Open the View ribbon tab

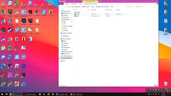point(80,4)
